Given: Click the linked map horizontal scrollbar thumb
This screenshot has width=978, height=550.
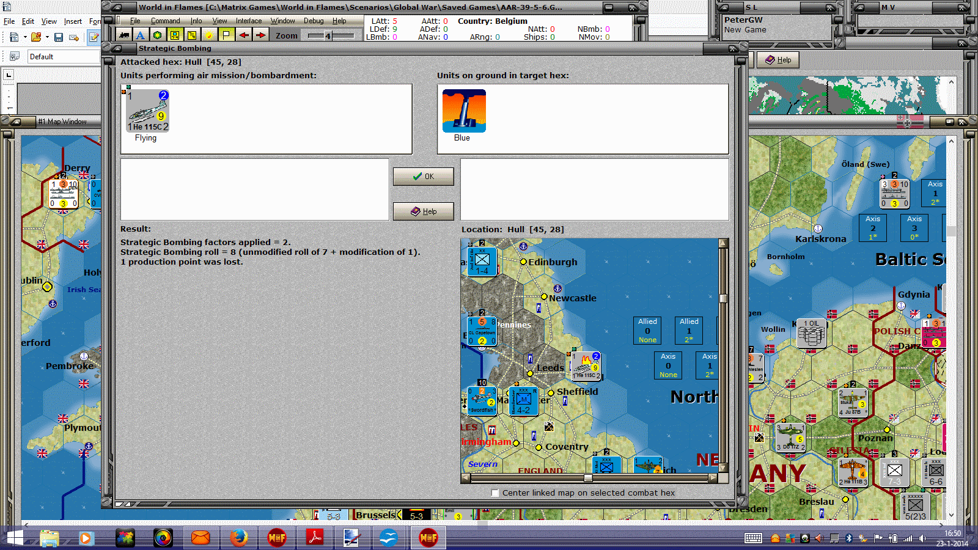Looking at the screenshot, I should (588, 479).
